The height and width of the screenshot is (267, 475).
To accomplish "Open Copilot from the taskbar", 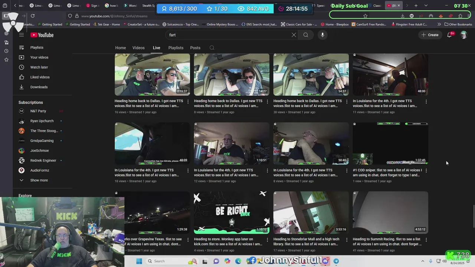I will pos(227,261).
